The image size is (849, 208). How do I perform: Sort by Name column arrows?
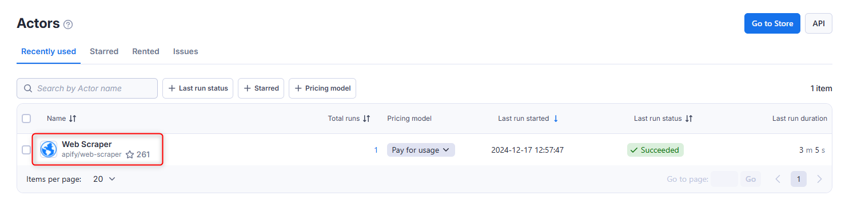[x=73, y=119]
